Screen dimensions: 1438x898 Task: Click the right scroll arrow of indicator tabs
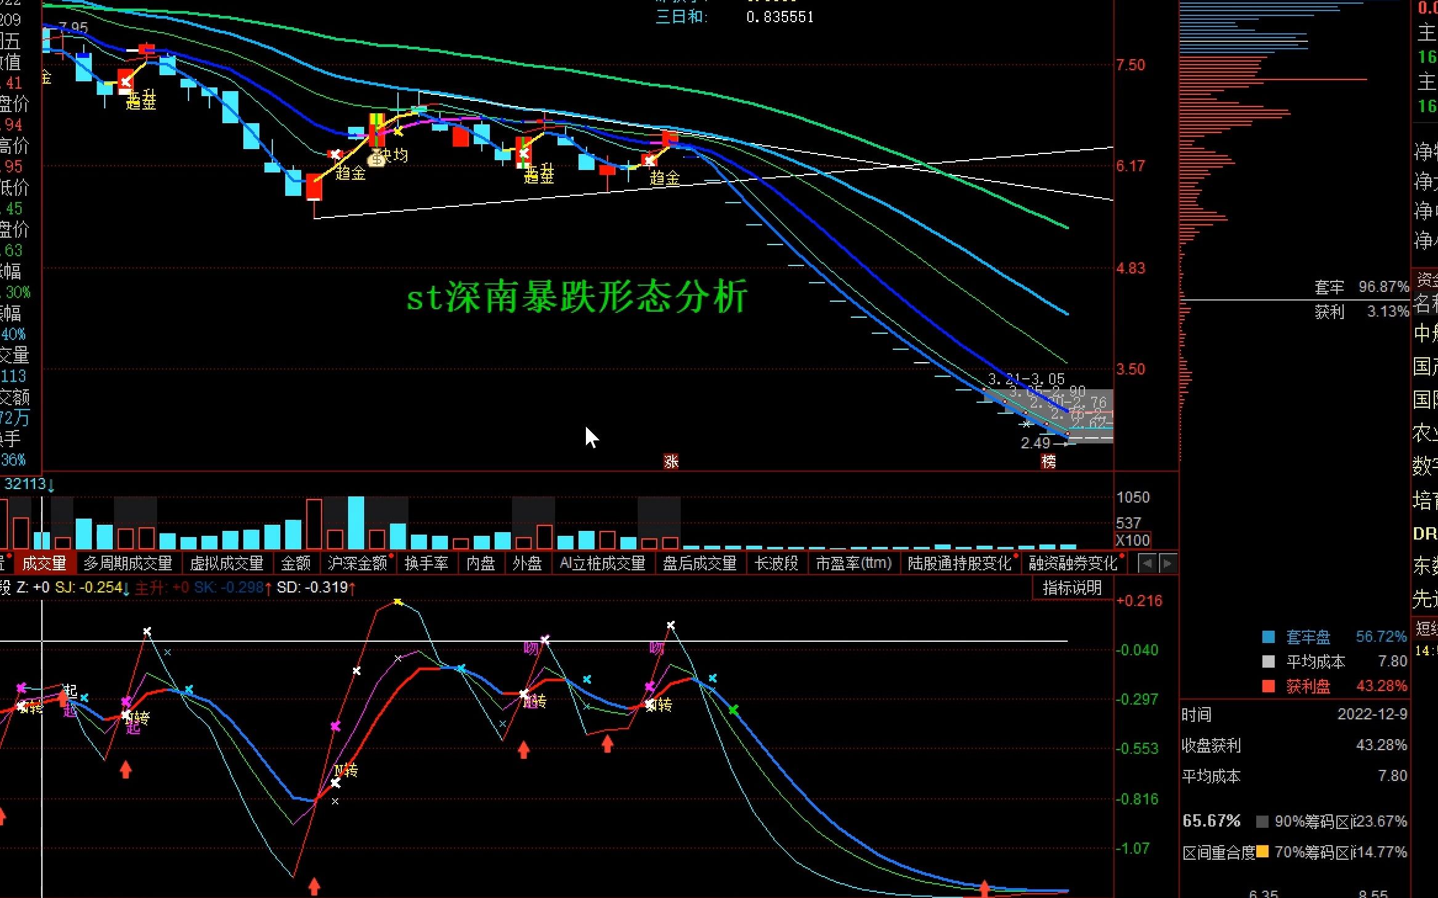click(1168, 564)
